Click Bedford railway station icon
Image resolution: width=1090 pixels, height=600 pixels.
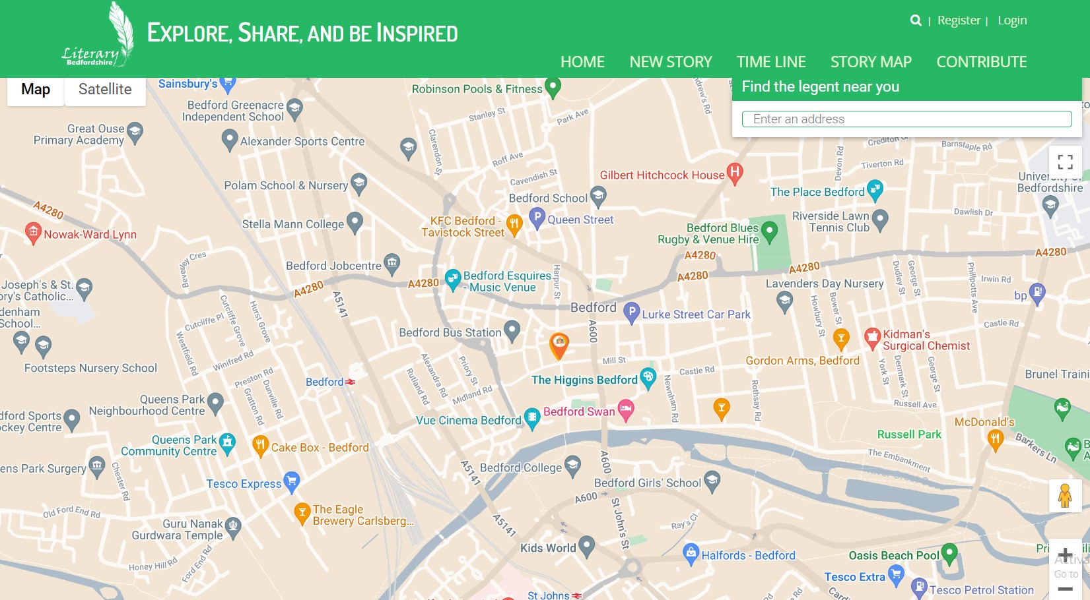coord(351,382)
